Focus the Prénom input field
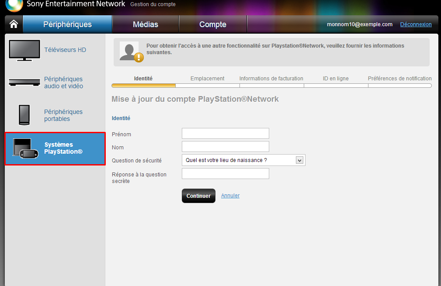 pyautogui.click(x=226, y=134)
